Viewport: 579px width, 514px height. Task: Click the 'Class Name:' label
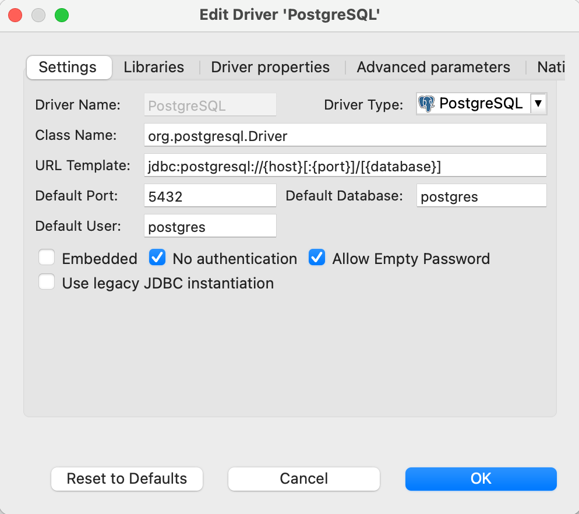pyautogui.click(x=76, y=135)
